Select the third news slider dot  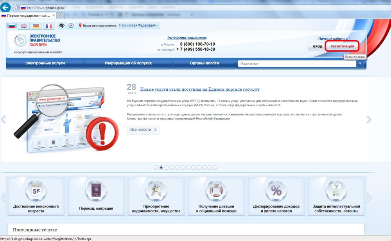tap(167, 168)
